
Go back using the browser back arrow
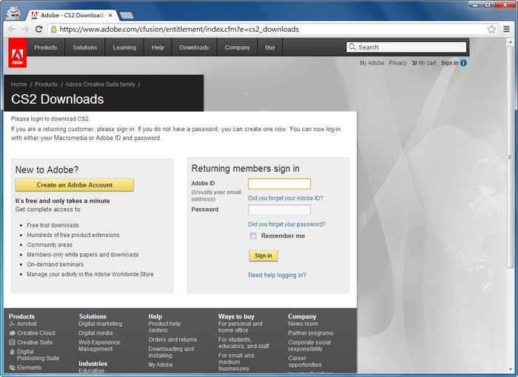click(x=12, y=29)
